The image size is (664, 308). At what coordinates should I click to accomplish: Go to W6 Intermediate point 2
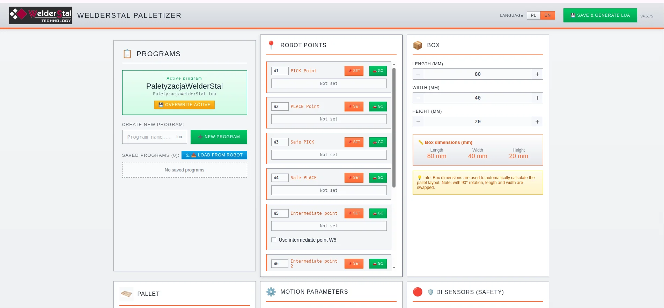pos(378,264)
